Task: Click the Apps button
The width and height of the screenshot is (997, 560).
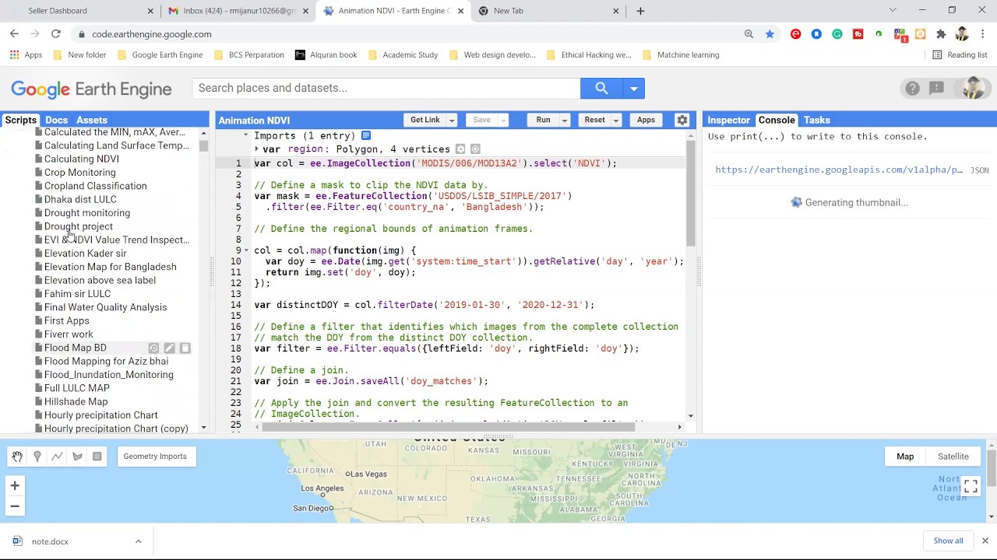Action: (x=646, y=120)
